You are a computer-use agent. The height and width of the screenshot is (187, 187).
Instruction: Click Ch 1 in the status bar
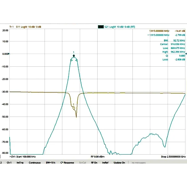coord(9,163)
